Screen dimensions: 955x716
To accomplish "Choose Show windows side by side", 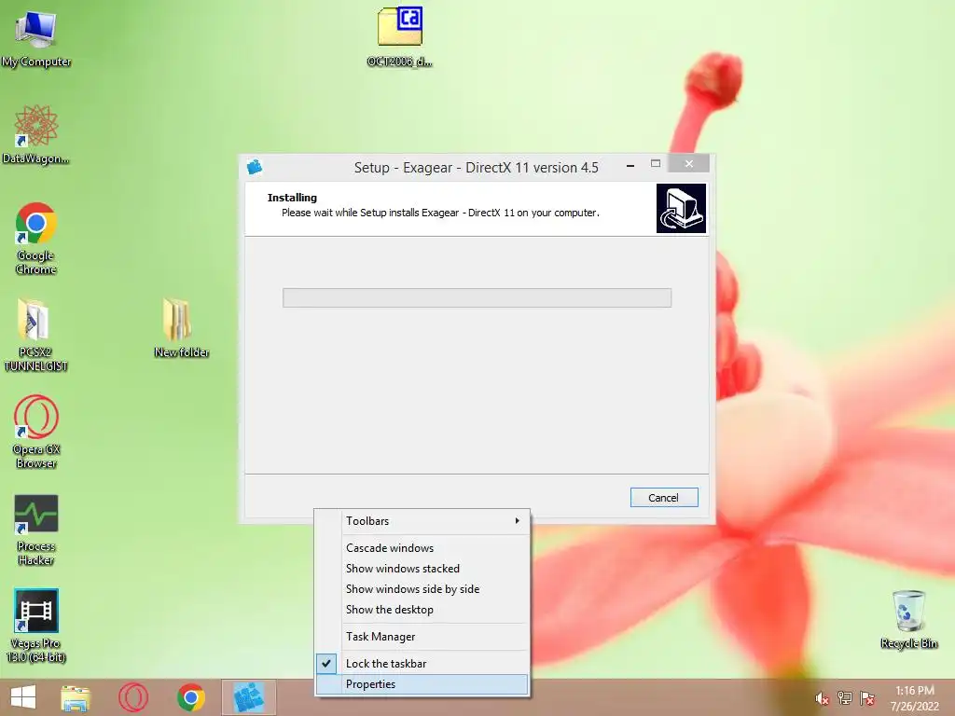I will (x=422, y=589).
